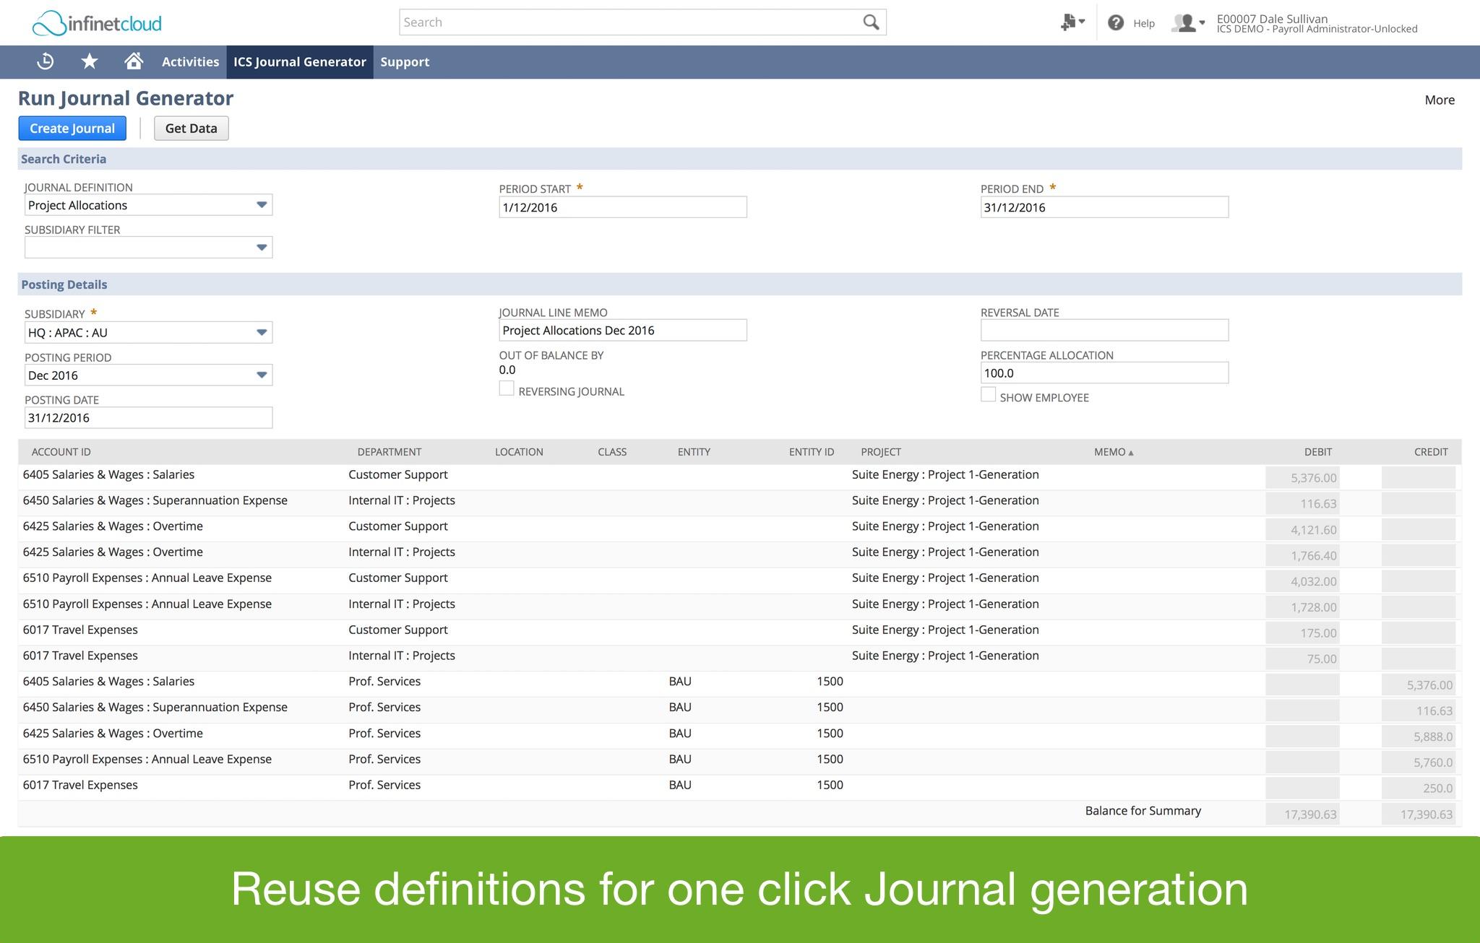Tick the Show Employee checkbox
Viewport: 1480px width, 943px height.
click(988, 395)
